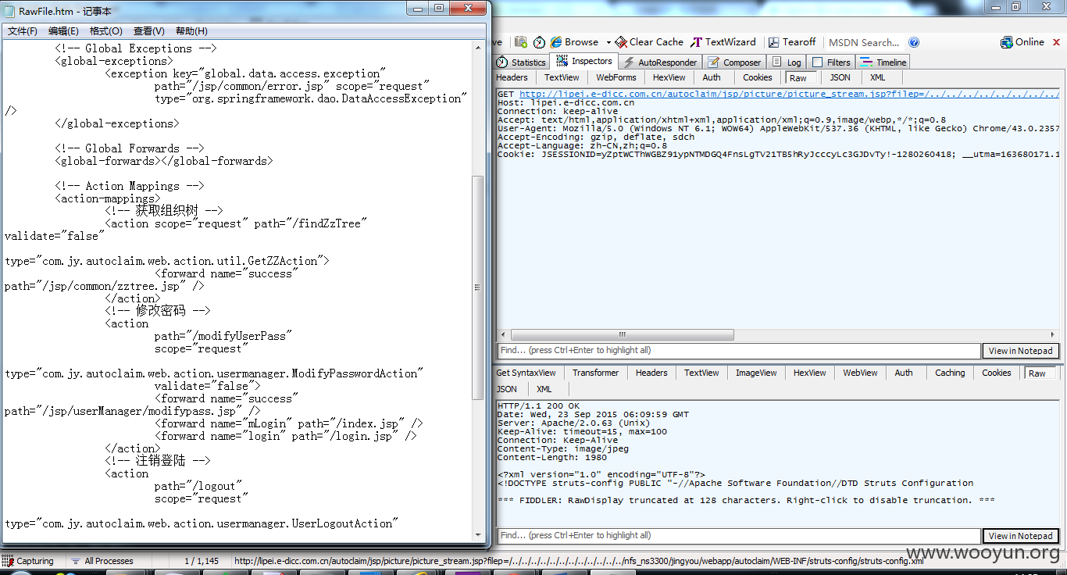Launch Browse in Fiddler toolbar
The height and width of the screenshot is (575, 1067).
574,42
